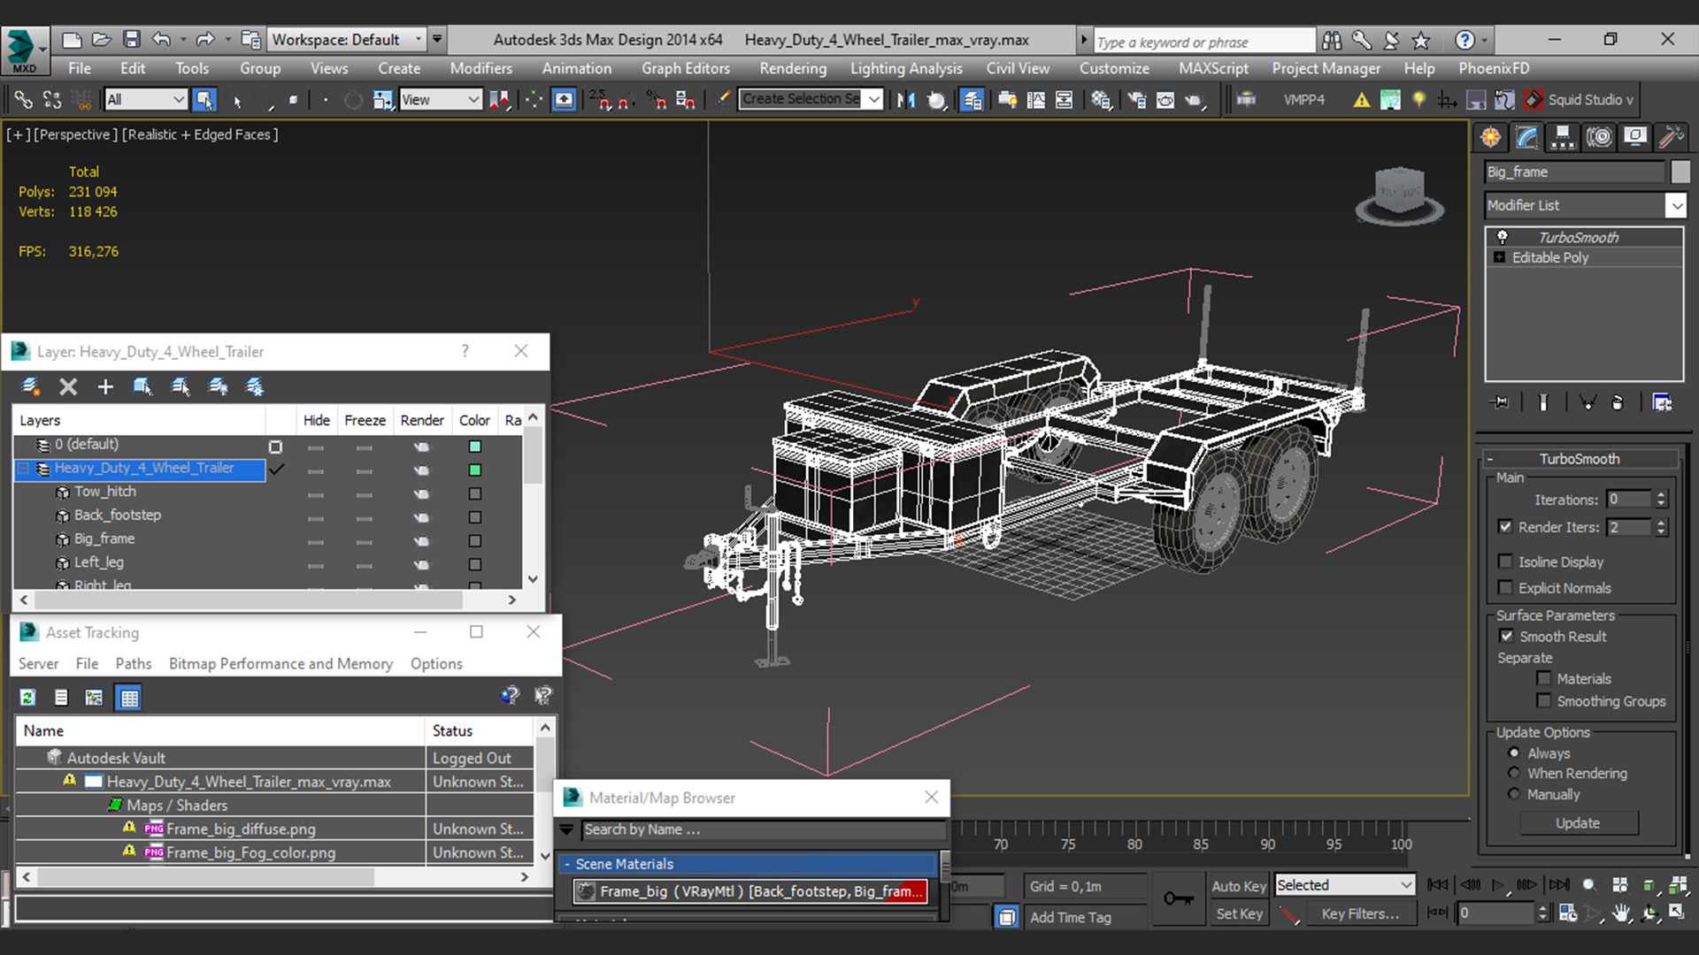Open the Selected key filter dropdown

point(1344,885)
